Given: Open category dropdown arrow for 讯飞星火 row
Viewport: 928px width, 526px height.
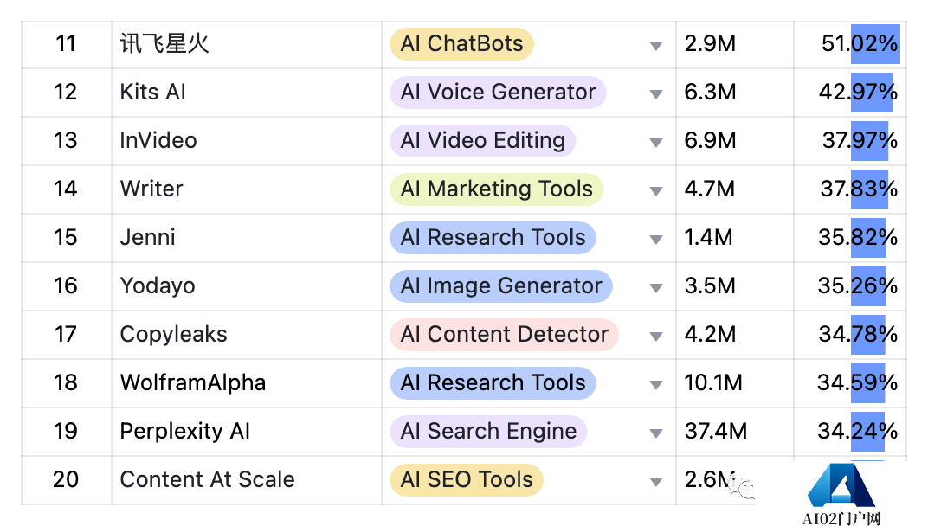Looking at the screenshot, I should tap(655, 46).
